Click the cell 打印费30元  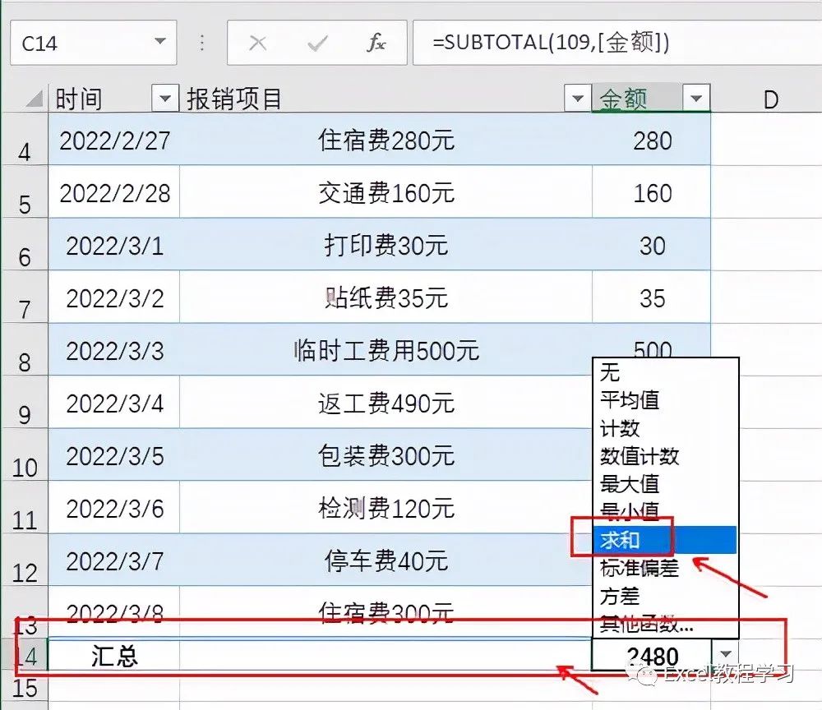[386, 245]
